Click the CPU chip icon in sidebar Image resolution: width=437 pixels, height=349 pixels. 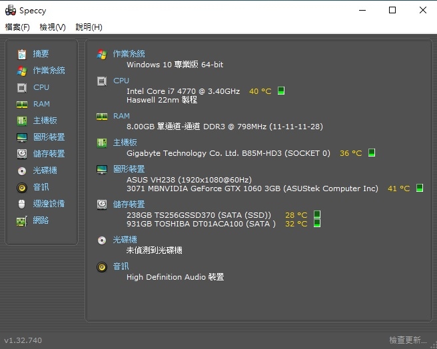pos(22,87)
